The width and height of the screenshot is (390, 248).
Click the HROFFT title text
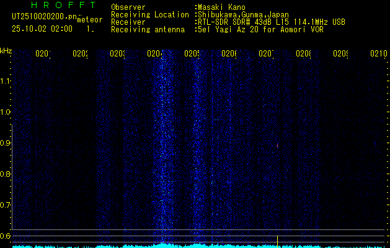tap(63, 5)
